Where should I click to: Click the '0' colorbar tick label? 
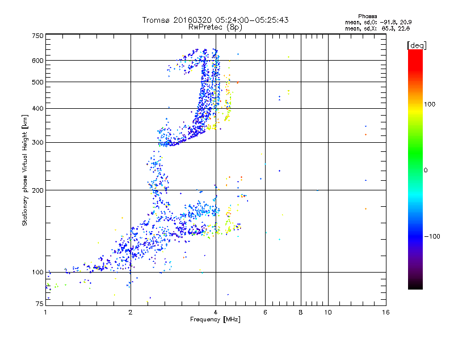(426, 171)
